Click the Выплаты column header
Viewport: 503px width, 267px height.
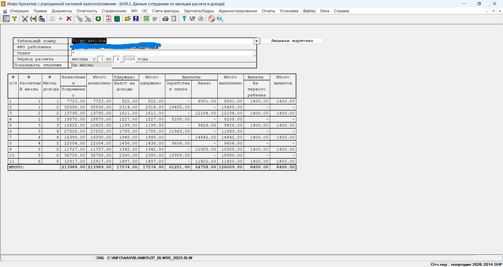pyautogui.click(x=191, y=77)
